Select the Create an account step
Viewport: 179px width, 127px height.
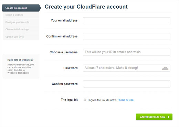point(21,8)
